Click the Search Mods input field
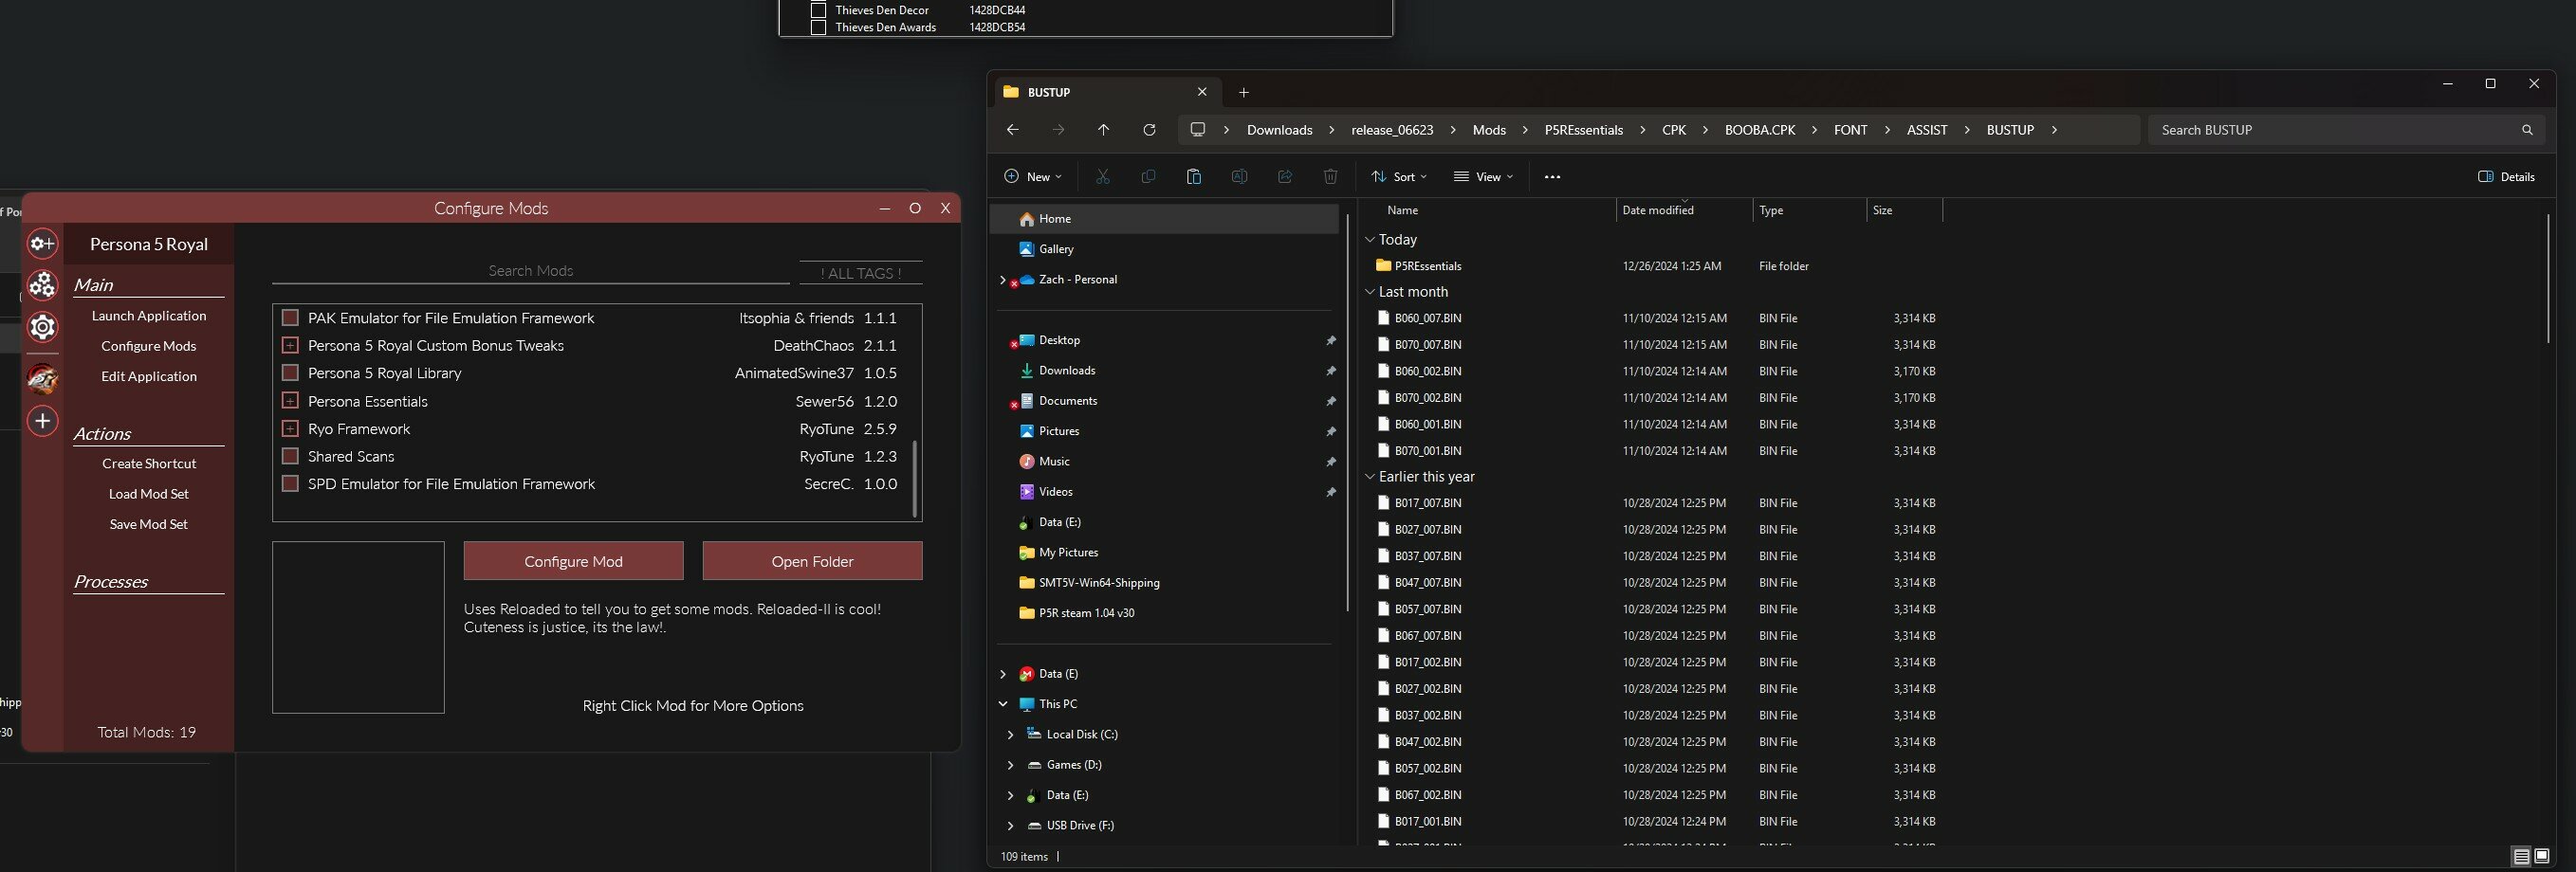 530,271
